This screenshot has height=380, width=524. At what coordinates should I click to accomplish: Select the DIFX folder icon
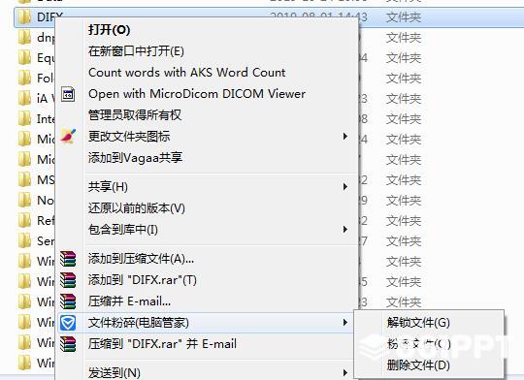tap(24, 16)
